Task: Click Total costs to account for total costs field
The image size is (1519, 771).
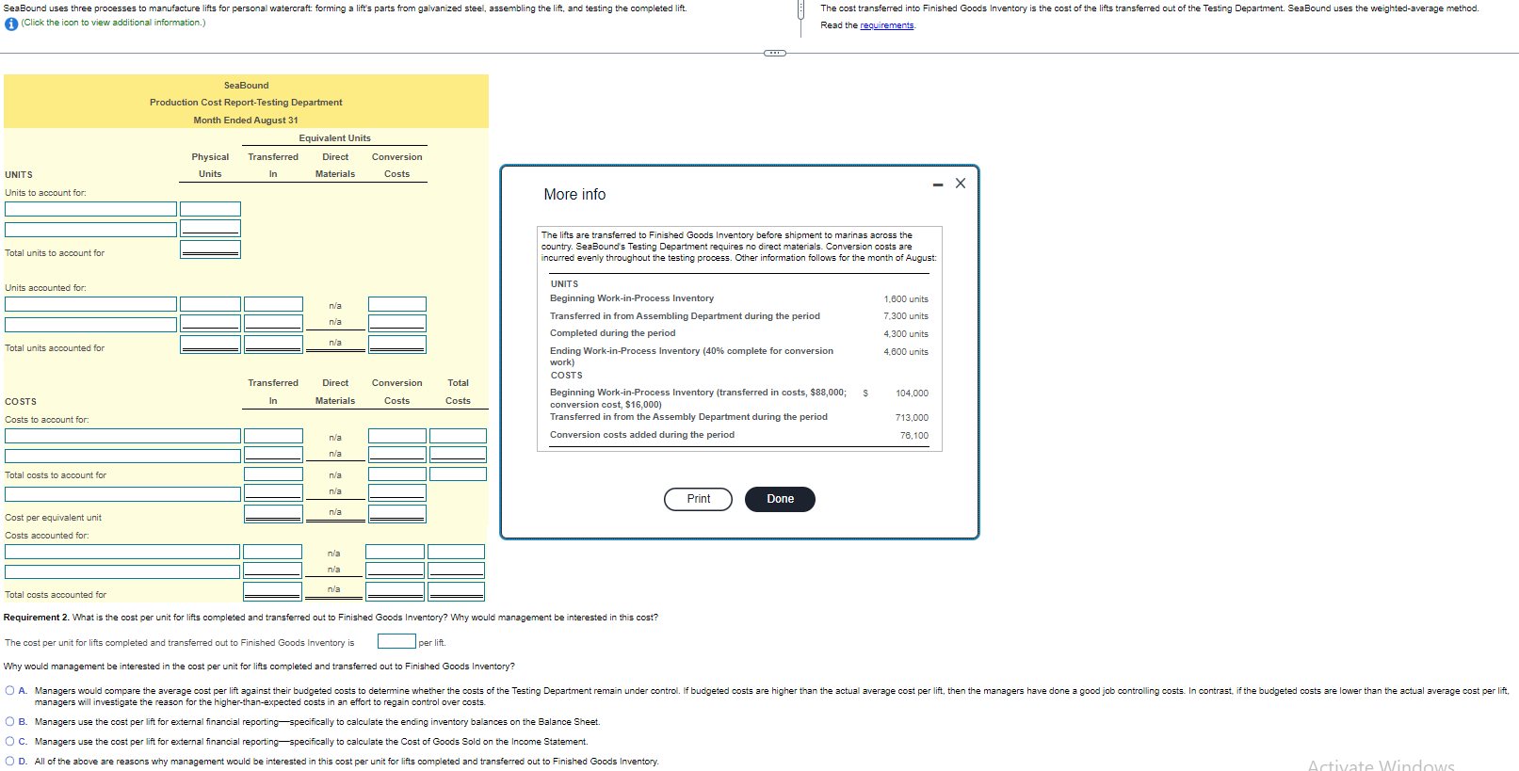Action: click(458, 474)
